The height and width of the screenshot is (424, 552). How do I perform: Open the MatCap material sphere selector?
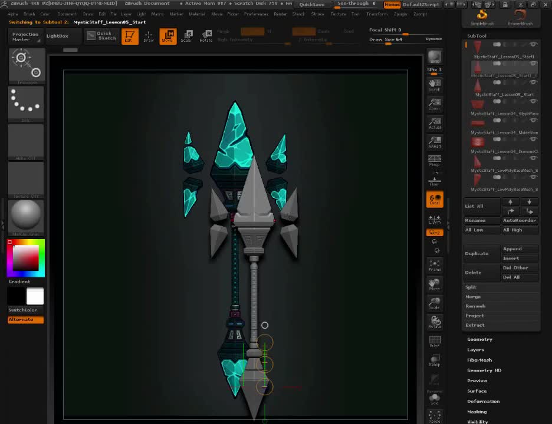(26, 218)
